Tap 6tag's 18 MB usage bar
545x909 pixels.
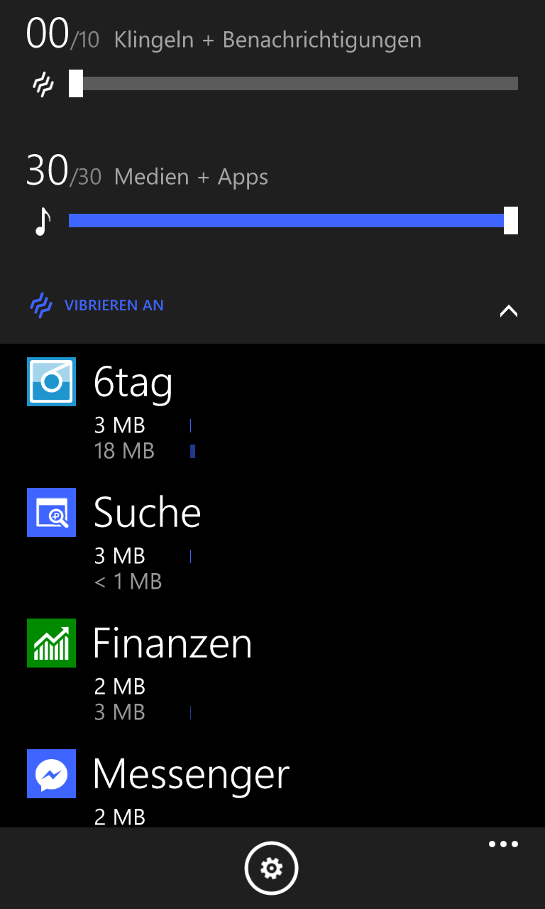pyautogui.click(x=192, y=451)
